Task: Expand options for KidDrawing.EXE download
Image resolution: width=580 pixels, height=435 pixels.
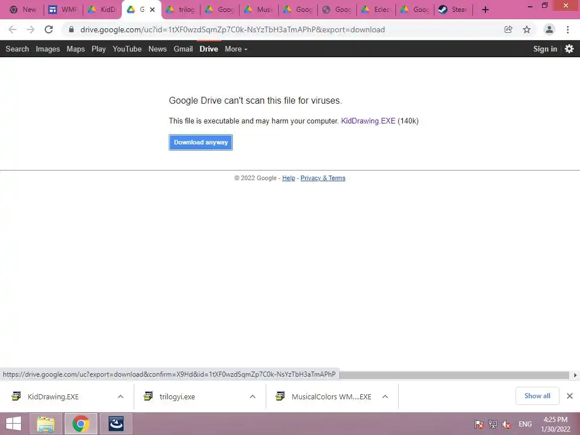Action: pos(121,396)
